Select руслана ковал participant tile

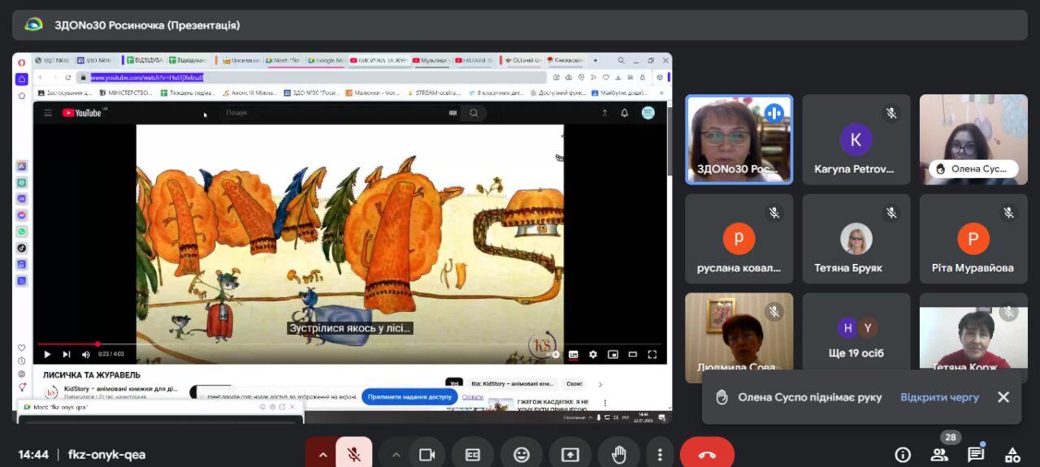tap(739, 239)
